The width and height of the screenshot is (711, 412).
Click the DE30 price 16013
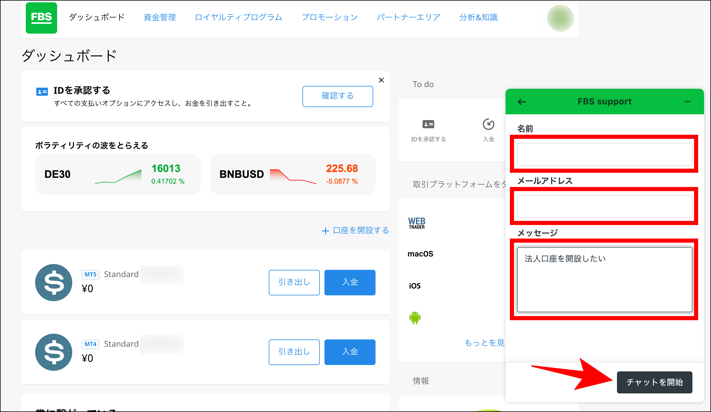tap(166, 169)
